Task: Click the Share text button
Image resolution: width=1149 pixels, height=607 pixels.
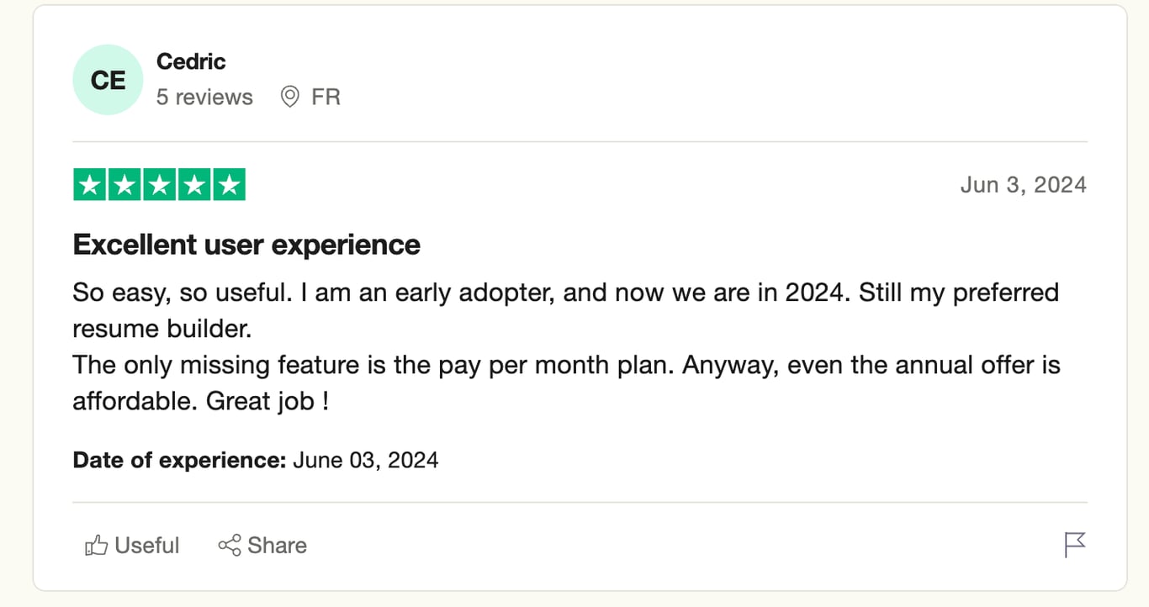Action: coord(277,546)
